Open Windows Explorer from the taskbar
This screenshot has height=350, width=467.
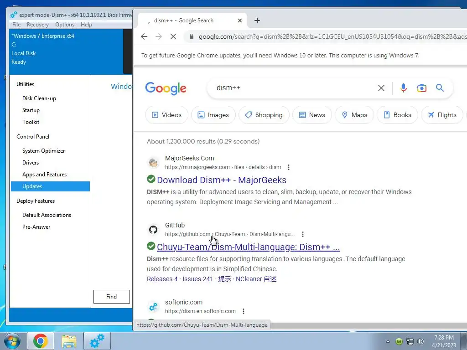coord(69,341)
